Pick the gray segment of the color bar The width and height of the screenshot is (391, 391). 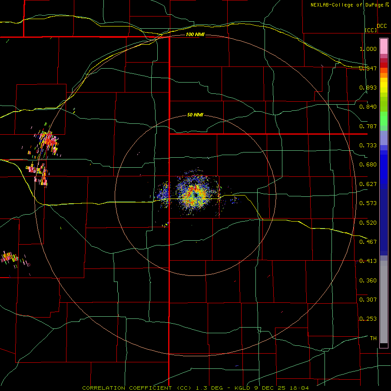click(x=384, y=302)
